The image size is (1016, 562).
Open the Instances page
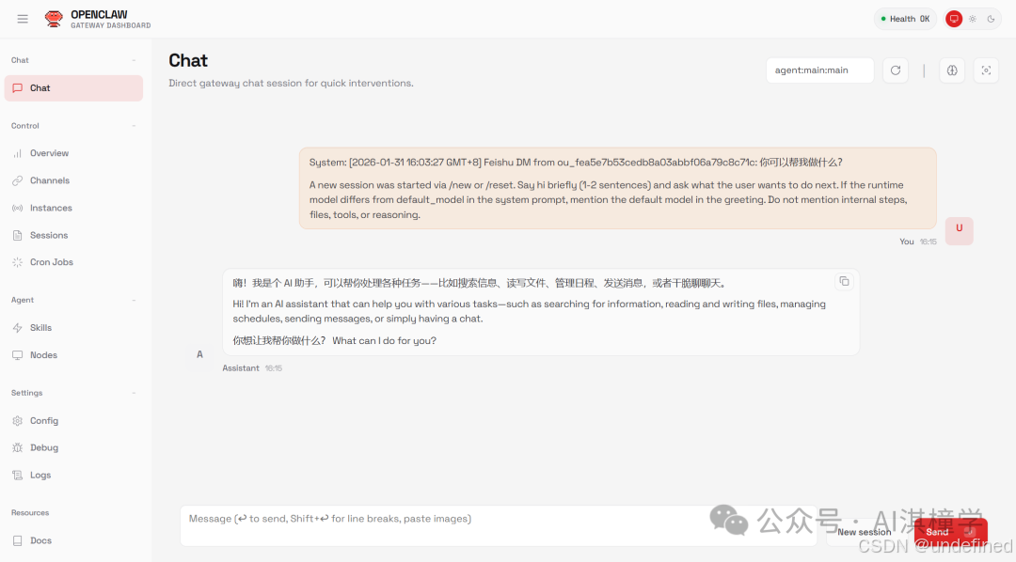click(74, 208)
